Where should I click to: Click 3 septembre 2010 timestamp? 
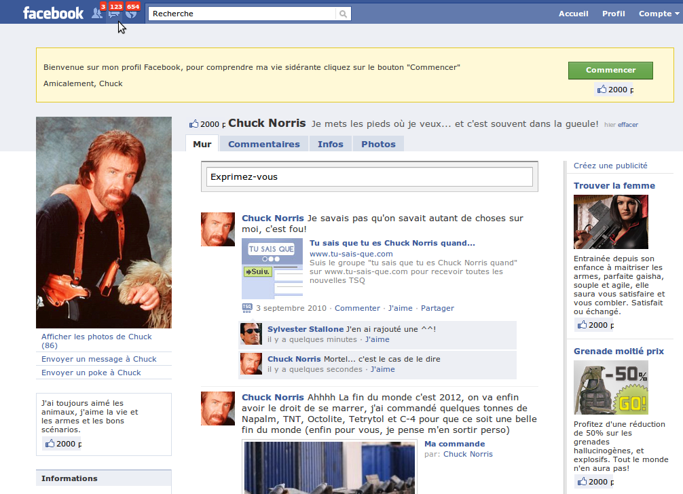click(291, 308)
